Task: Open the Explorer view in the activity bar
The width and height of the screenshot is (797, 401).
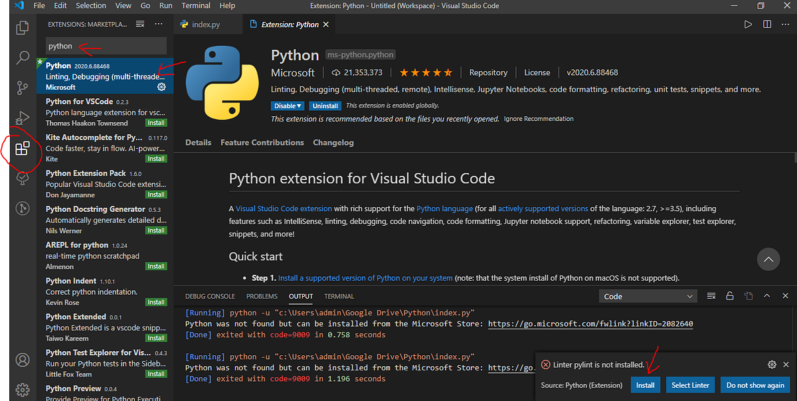Action: [22, 27]
